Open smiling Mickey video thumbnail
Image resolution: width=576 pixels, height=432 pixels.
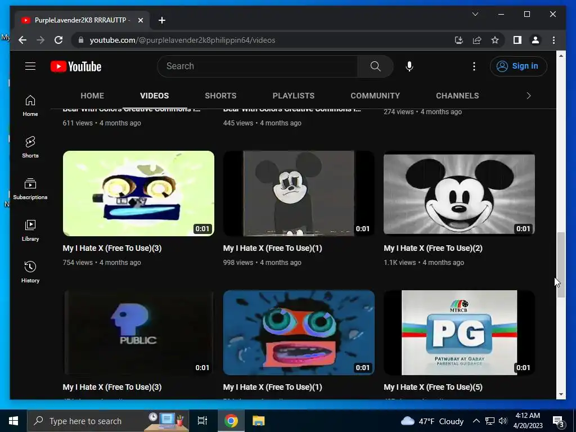[459, 193]
